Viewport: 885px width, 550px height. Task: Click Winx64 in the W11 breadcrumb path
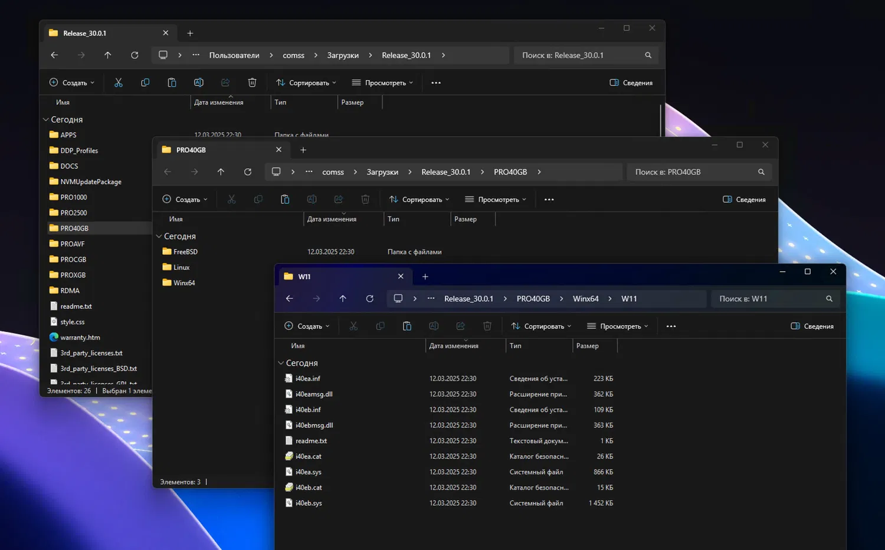click(585, 298)
